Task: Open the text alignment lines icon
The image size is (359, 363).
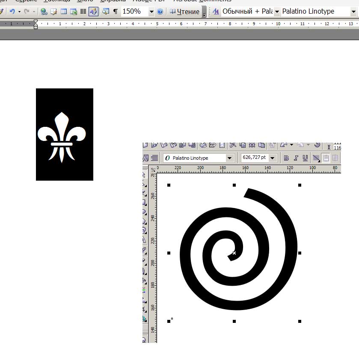Action: (154, 158)
